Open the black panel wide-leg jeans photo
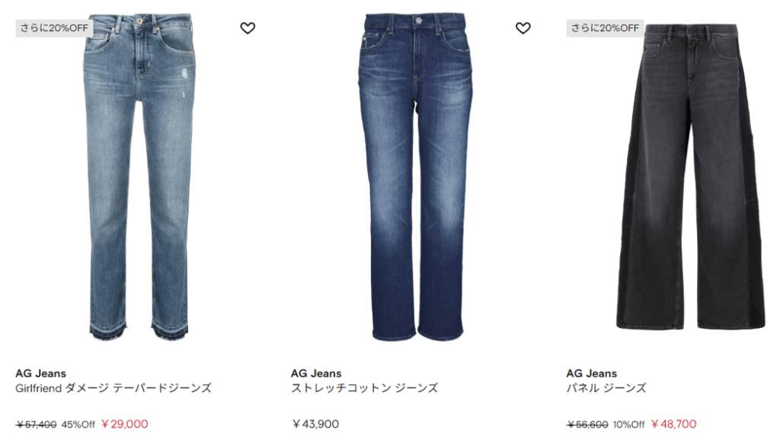 (691, 177)
